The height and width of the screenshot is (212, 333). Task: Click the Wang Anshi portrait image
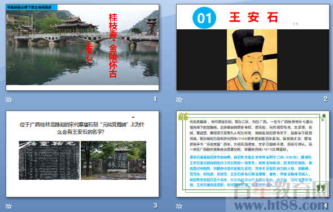click(252, 60)
